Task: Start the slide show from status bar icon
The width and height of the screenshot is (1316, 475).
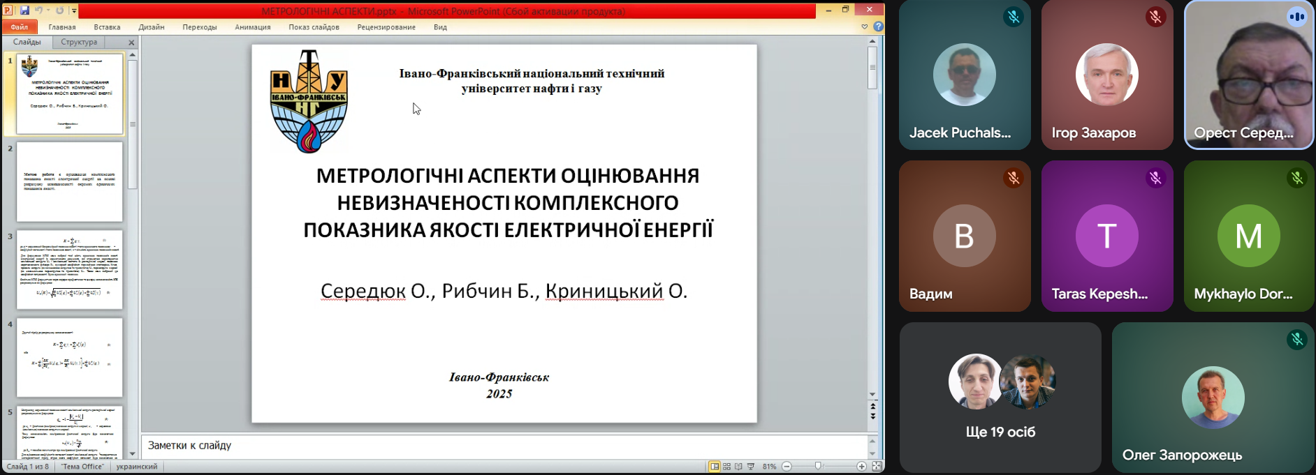Action: point(751,467)
